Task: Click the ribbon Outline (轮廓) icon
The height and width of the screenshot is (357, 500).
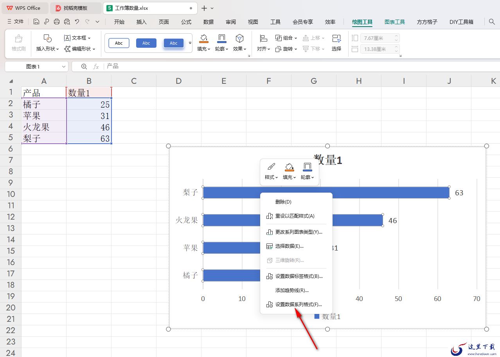Action: pos(221,38)
